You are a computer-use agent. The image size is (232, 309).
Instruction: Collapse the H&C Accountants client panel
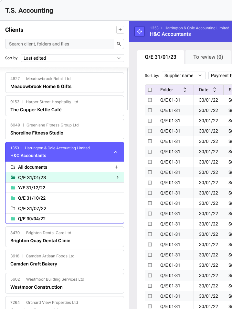coord(116,152)
